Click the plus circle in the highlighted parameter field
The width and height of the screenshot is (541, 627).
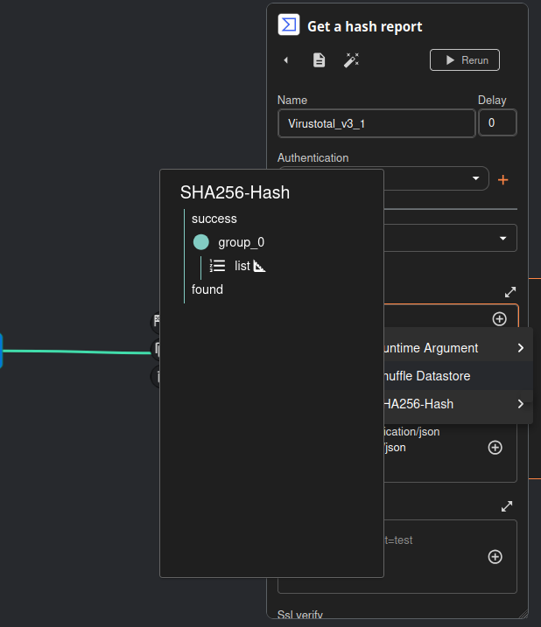(x=499, y=319)
